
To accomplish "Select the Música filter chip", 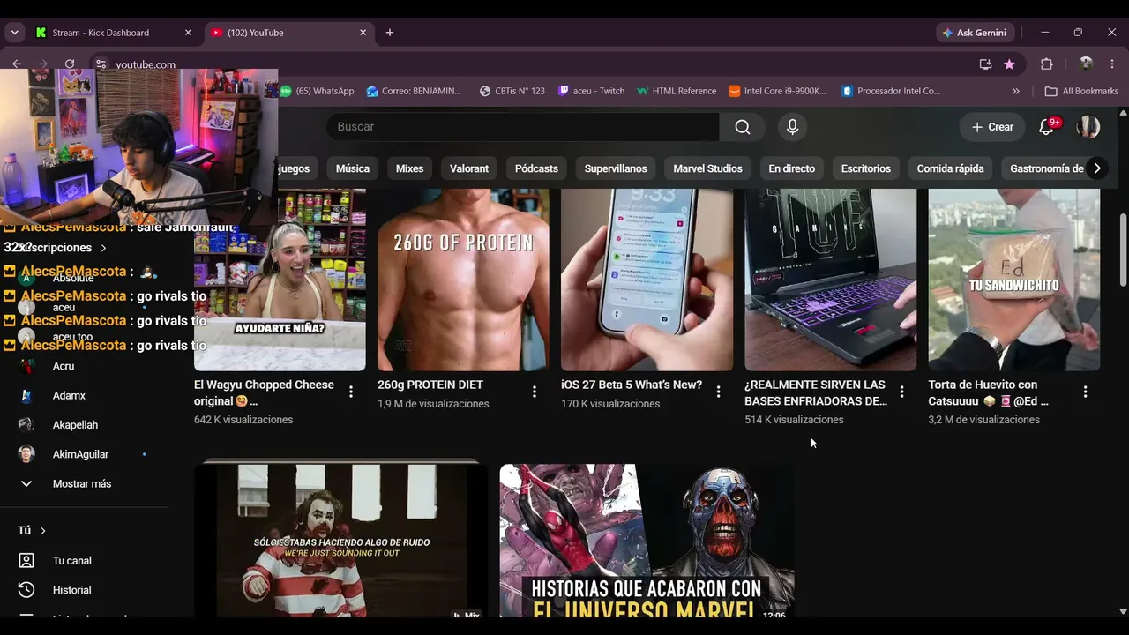I will point(353,168).
